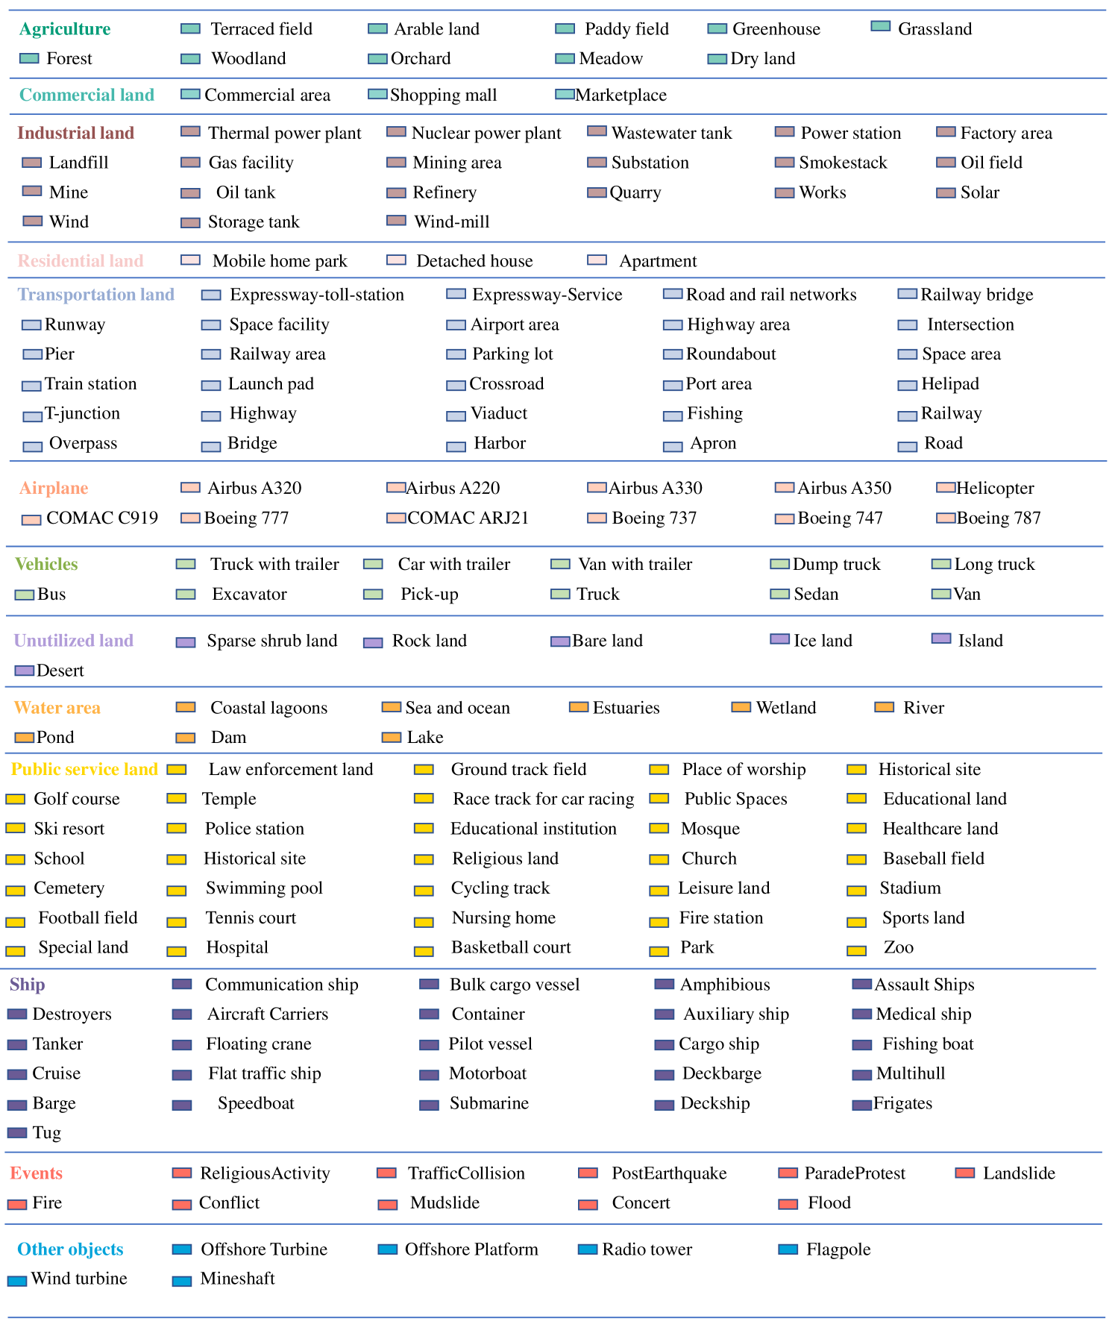This screenshot has height=1330, width=1115.
Task: Click the swatch next to Viaduct
Action: point(456,416)
